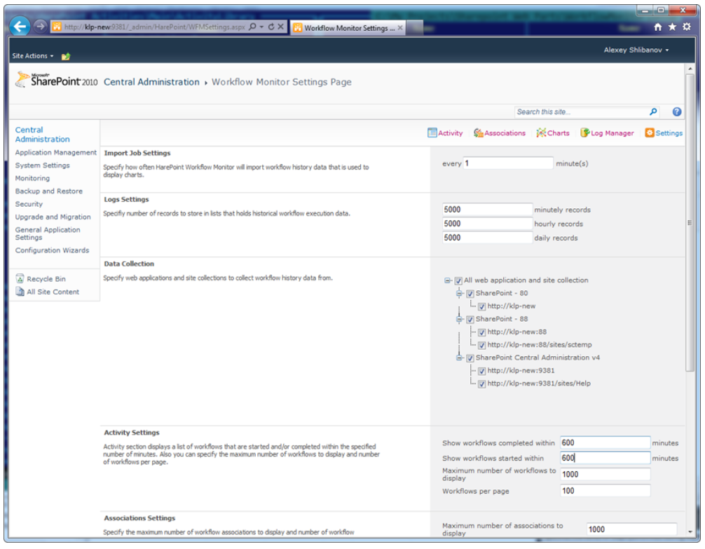The height and width of the screenshot is (549, 705).
Task: Click the Activity toolbar icon
Action: (x=432, y=133)
